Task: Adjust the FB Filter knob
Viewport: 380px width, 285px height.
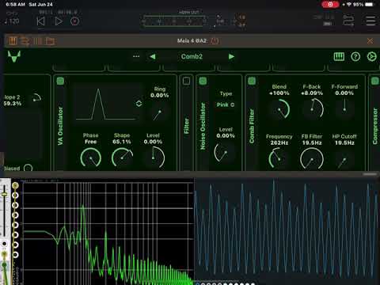Action: (x=312, y=158)
